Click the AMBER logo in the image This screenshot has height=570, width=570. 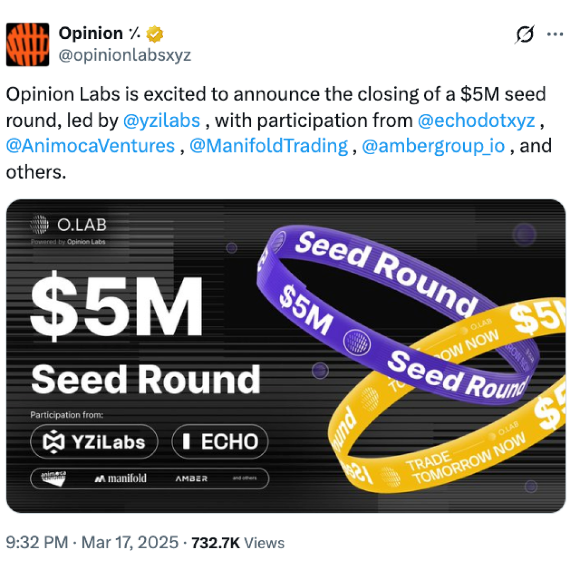pyautogui.click(x=191, y=478)
